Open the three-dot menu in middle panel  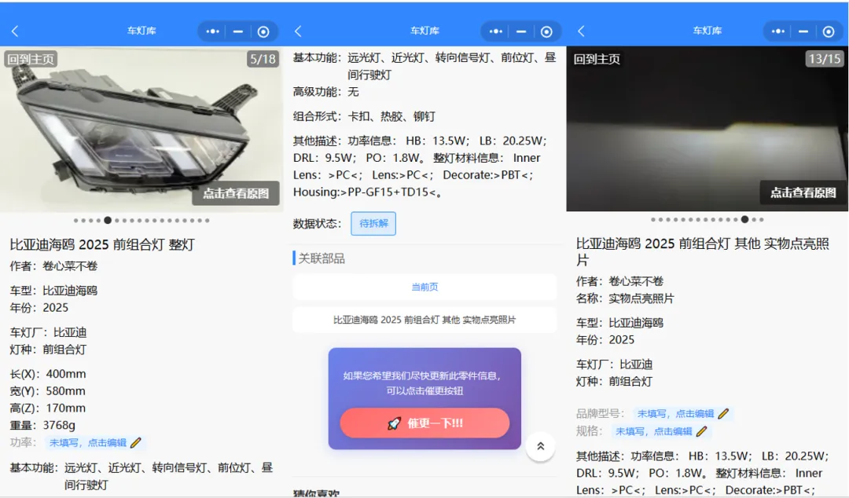coord(495,31)
